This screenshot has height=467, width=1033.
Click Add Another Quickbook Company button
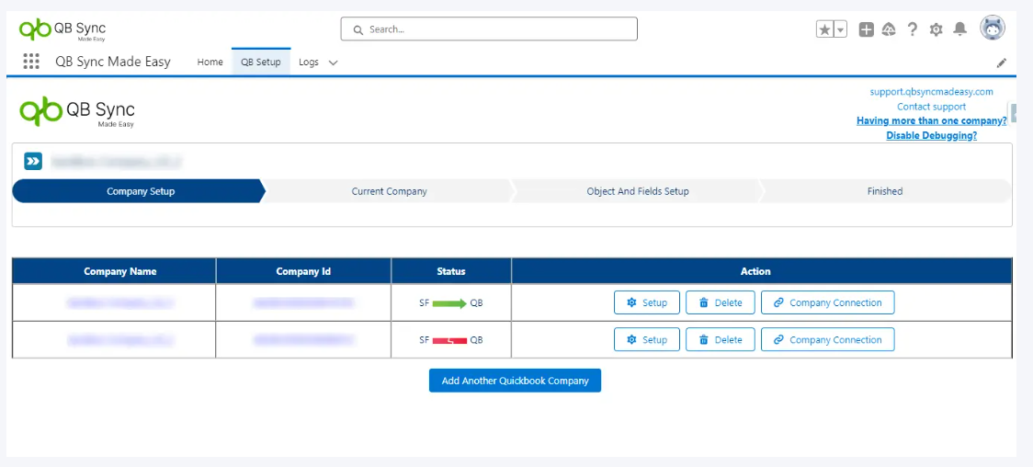[516, 381]
